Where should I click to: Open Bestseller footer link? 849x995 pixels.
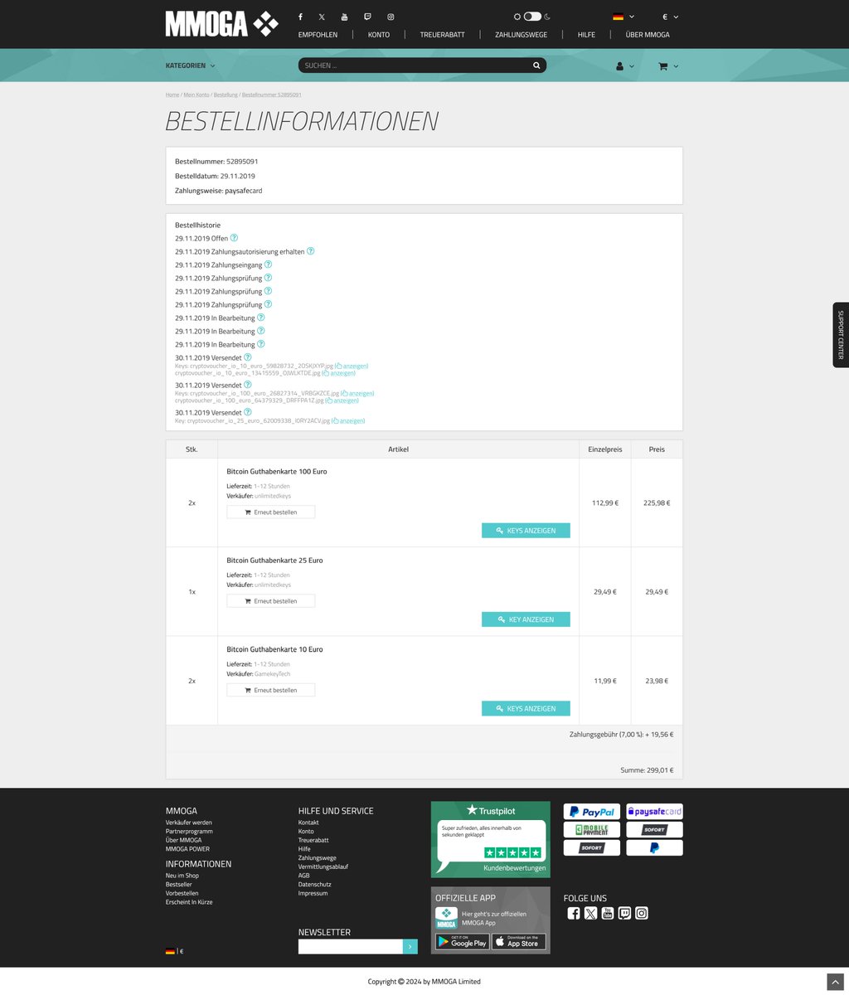click(x=179, y=885)
